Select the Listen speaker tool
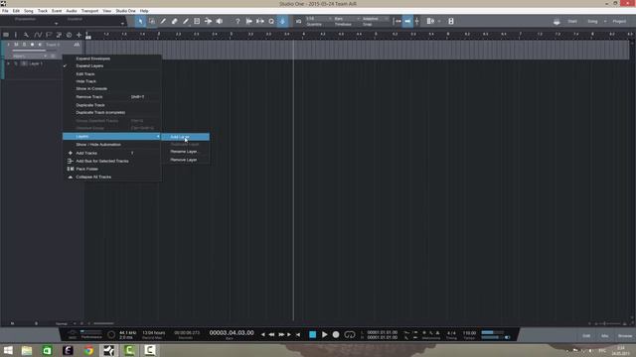This screenshot has width=636, height=357. click(x=219, y=21)
